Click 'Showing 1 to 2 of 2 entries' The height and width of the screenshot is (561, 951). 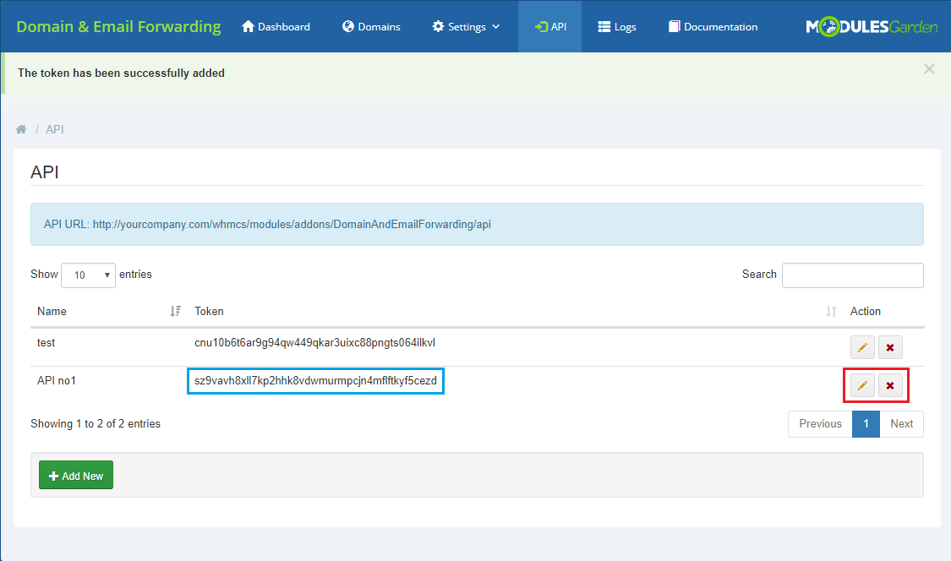pyautogui.click(x=96, y=424)
